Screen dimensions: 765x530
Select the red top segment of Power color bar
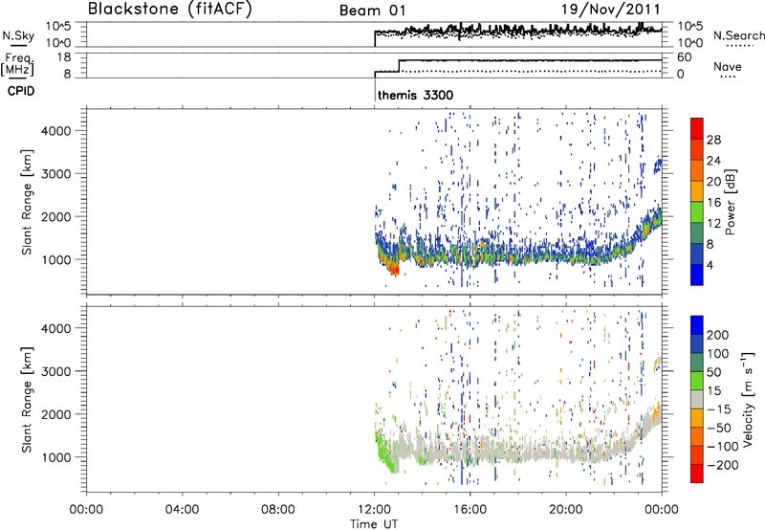pos(697,129)
